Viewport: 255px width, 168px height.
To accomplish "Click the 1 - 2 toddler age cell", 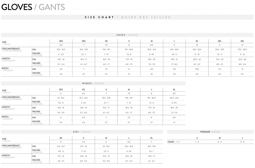I will coord(197,142).
